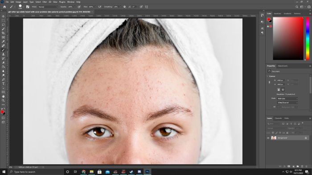The height and width of the screenshot is (175, 312).
Task: Open the Filter menu
Action: pos(45,2)
